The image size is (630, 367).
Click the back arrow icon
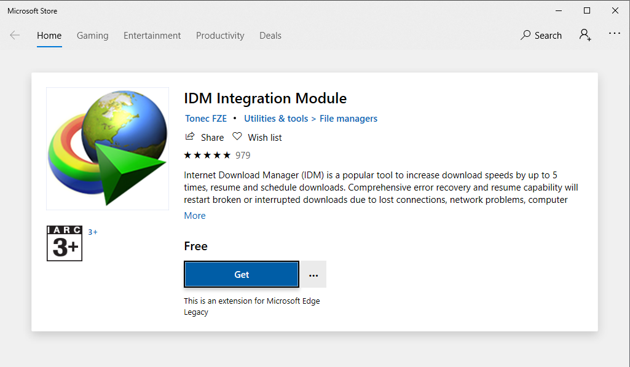[x=15, y=35]
